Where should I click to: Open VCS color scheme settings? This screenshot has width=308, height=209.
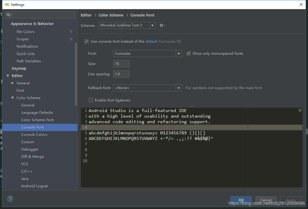click(24, 164)
